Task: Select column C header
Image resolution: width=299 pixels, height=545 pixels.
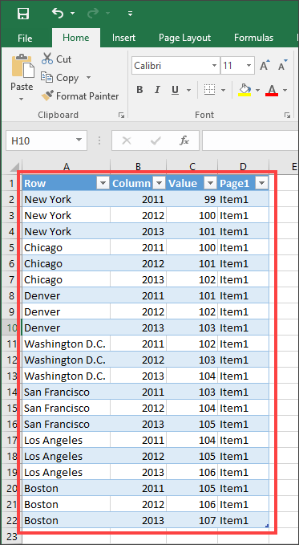Action: coord(192,166)
